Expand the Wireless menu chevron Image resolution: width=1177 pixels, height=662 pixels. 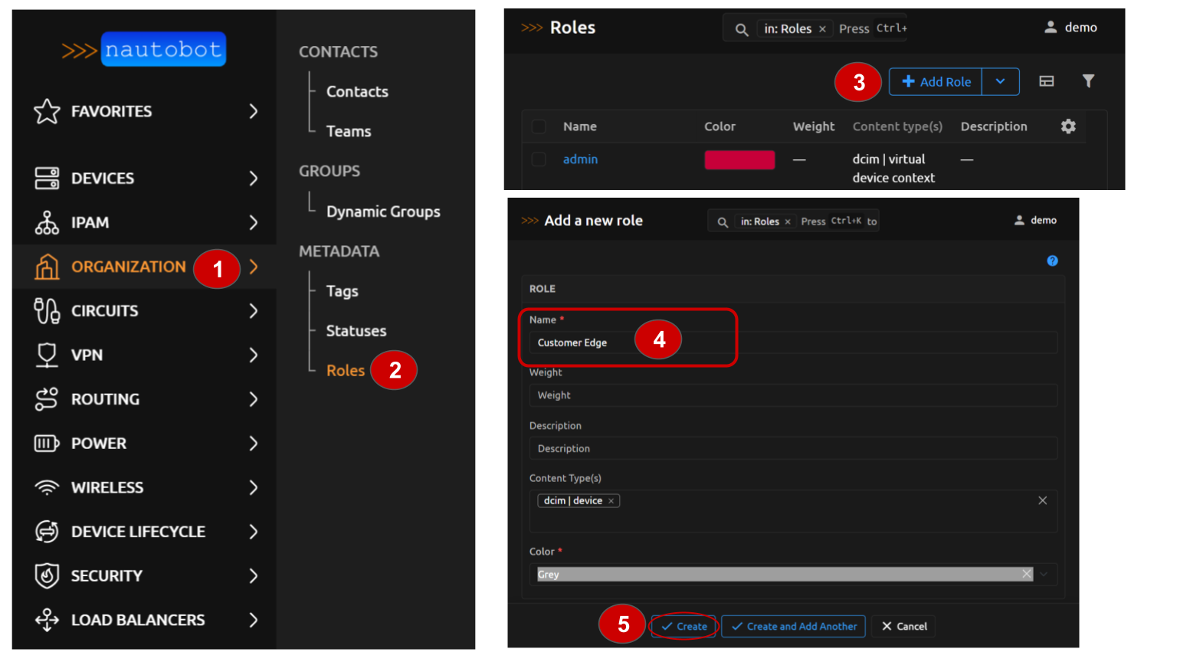(x=254, y=487)
